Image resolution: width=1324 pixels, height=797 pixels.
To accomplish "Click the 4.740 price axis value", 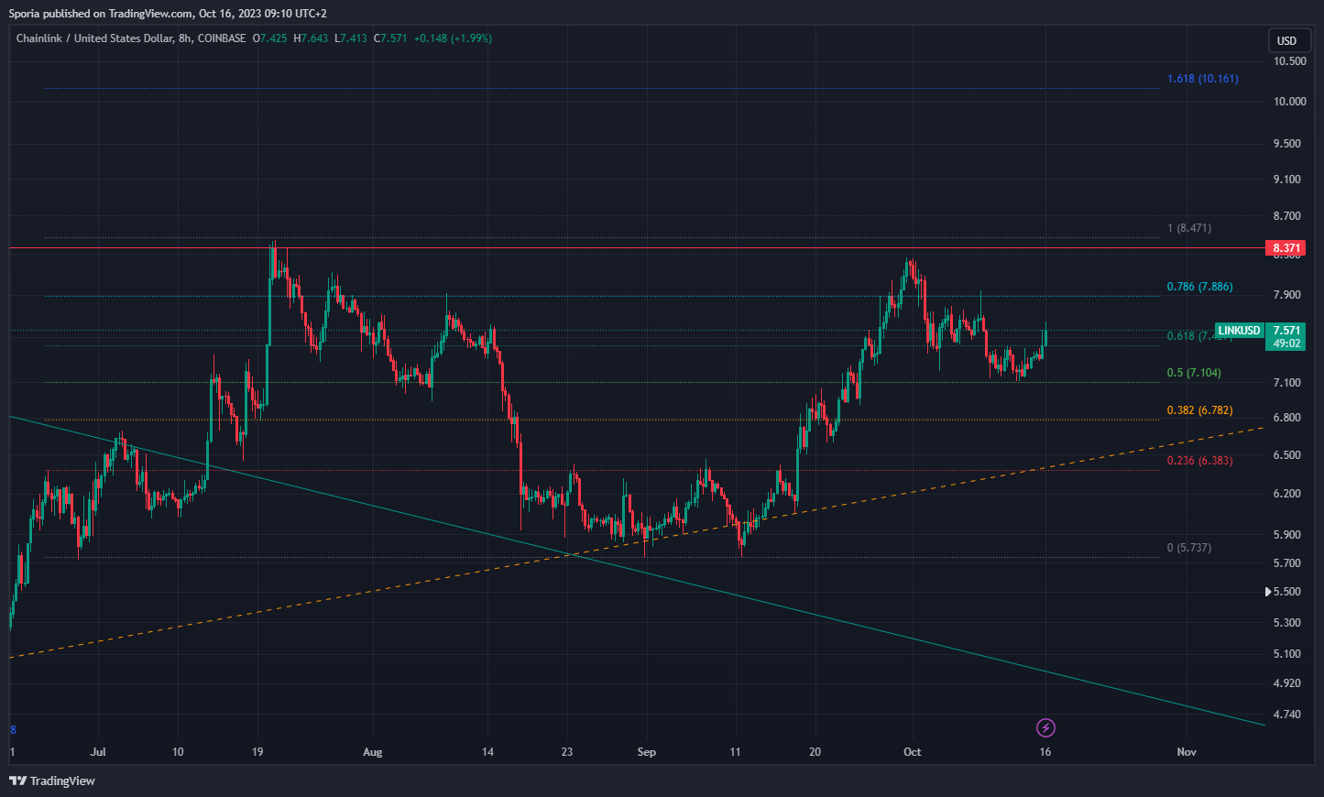I will coord(1287,715).
